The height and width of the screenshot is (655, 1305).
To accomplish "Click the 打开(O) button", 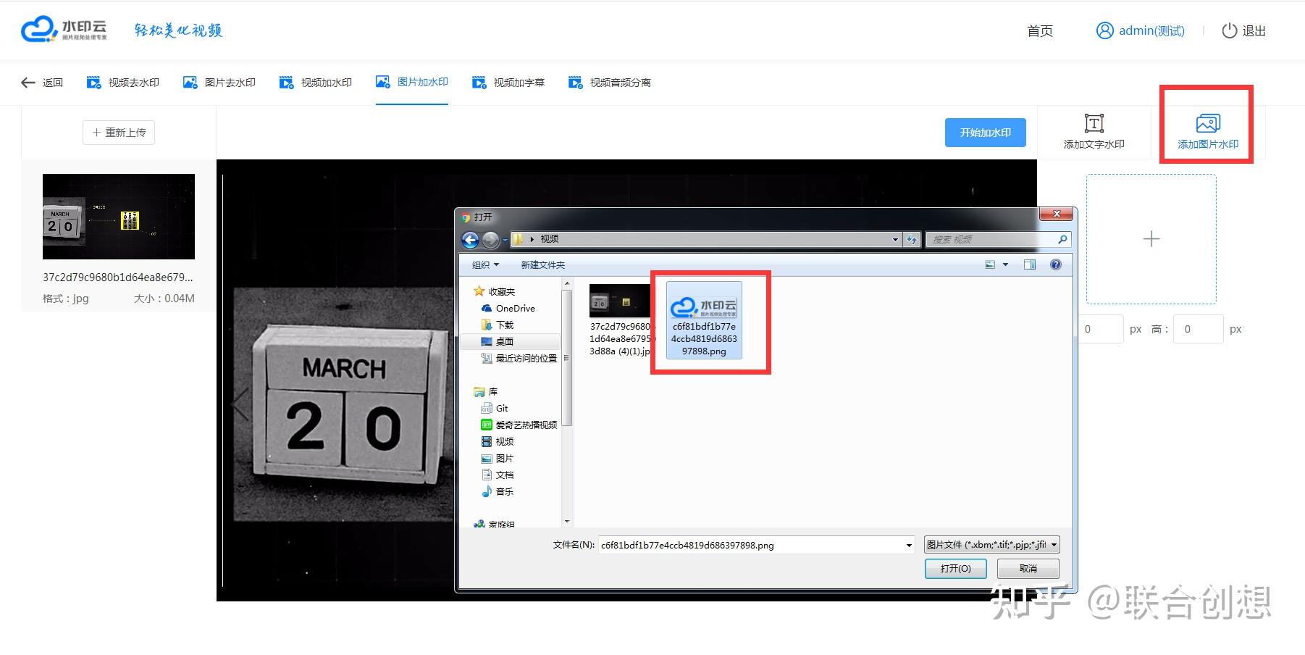I will pyautogui.click(x=955, y=569).
